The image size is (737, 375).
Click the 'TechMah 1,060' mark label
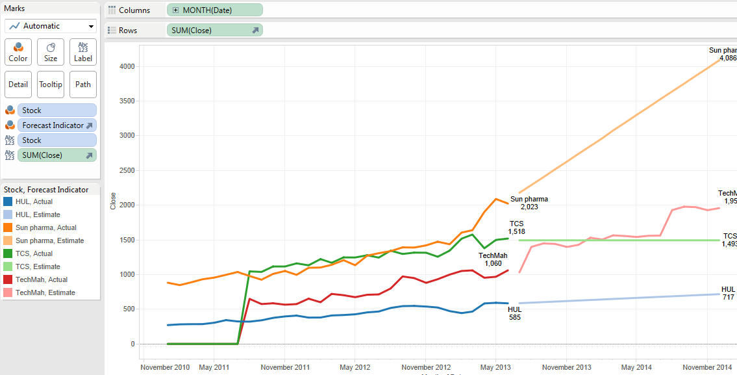(x=493, y=259)
